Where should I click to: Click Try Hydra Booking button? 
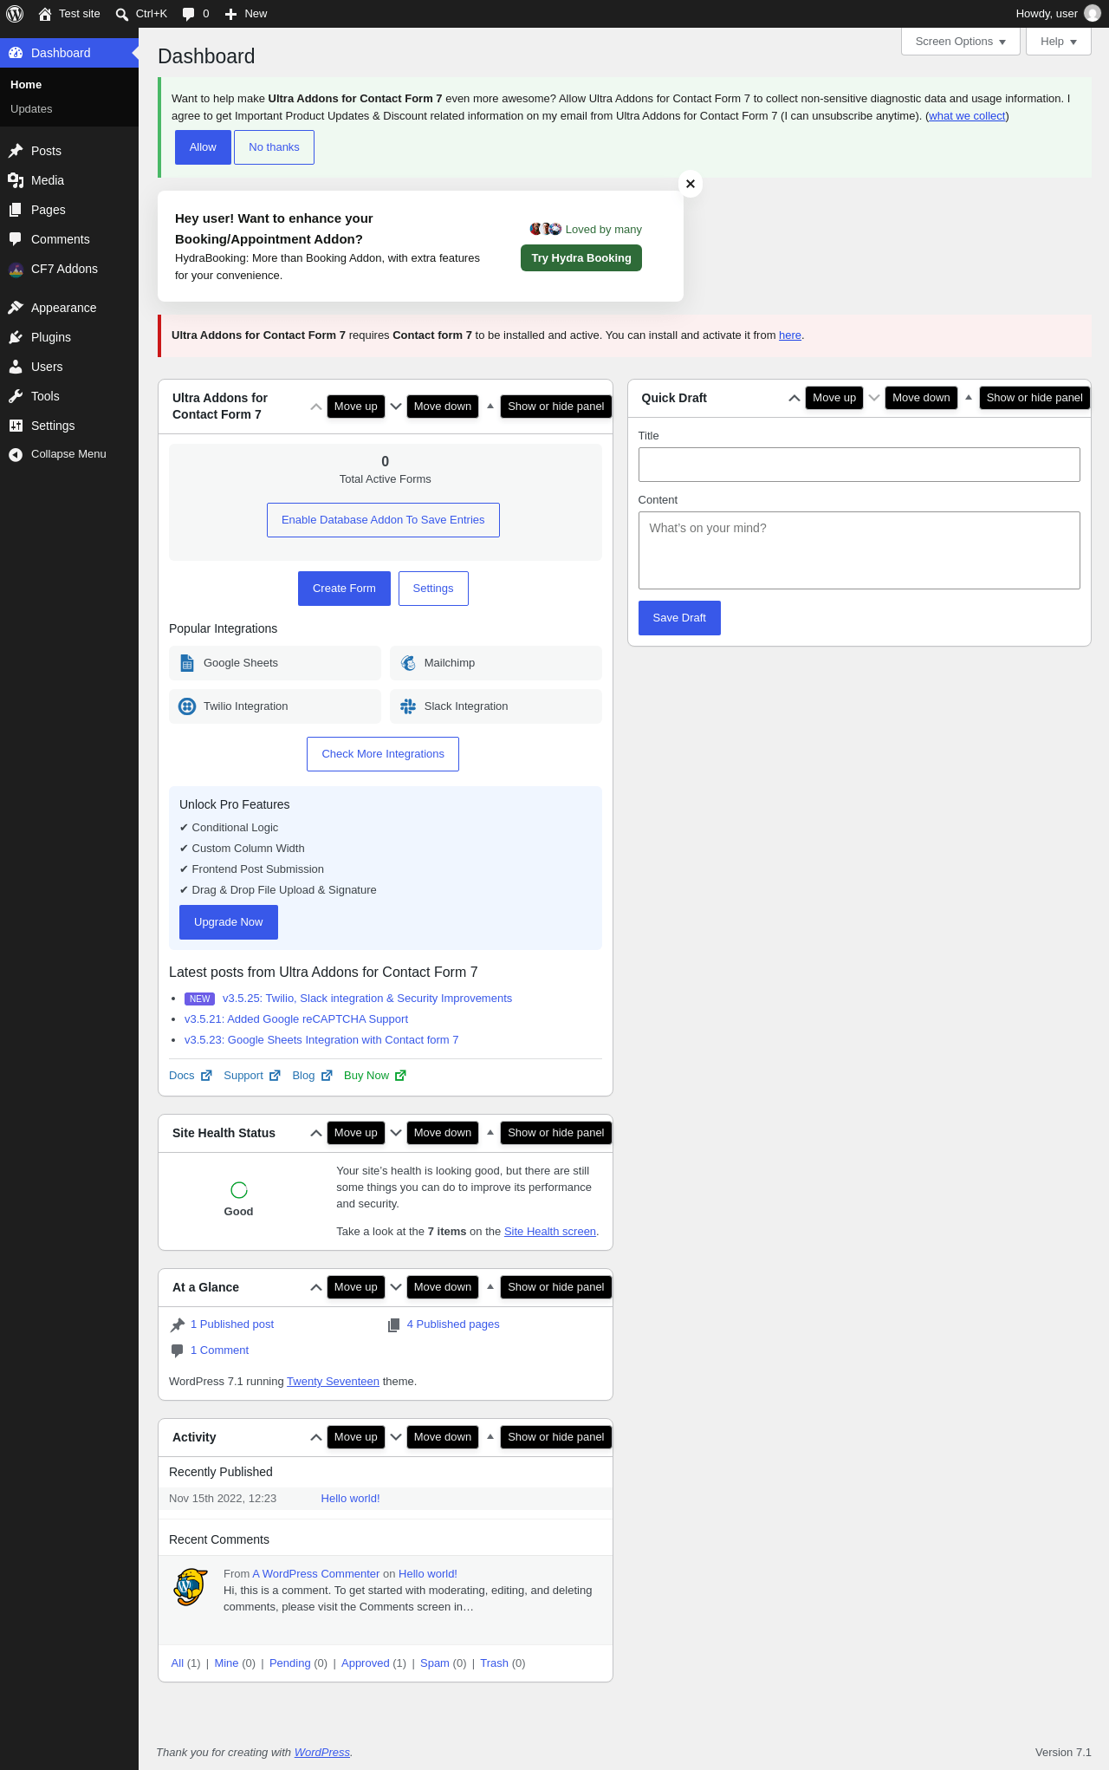click(581, 258)
